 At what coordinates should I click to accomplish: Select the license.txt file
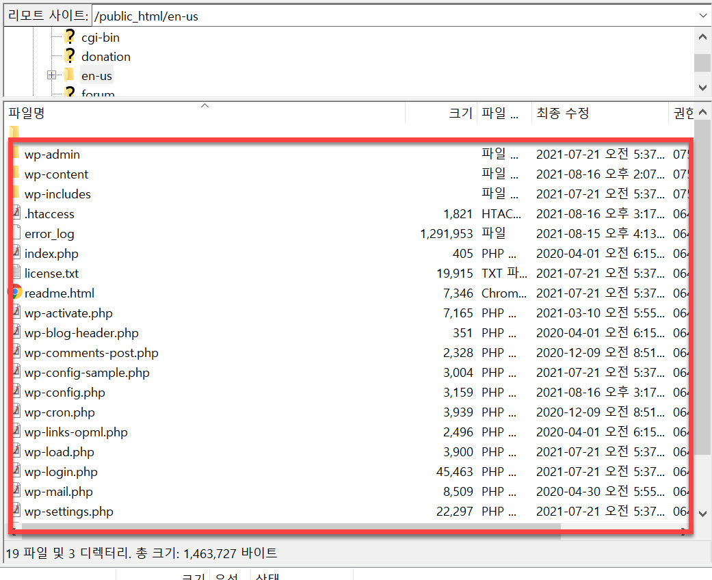coord(51,274)
